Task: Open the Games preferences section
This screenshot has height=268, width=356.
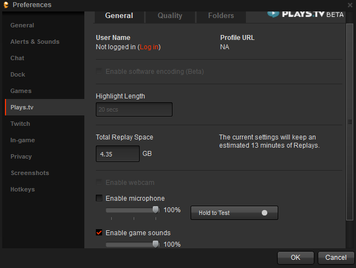Action: click(21, 91)
